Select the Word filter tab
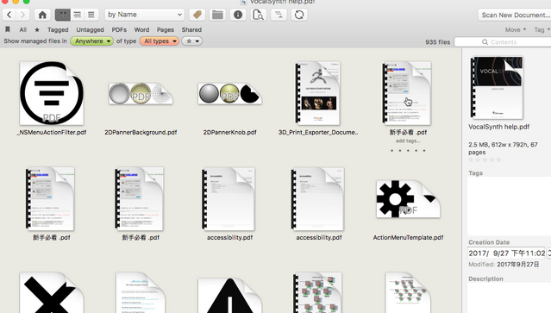This screenshot has height=313, width=551. pyautogui.click(x=141, y=30)
